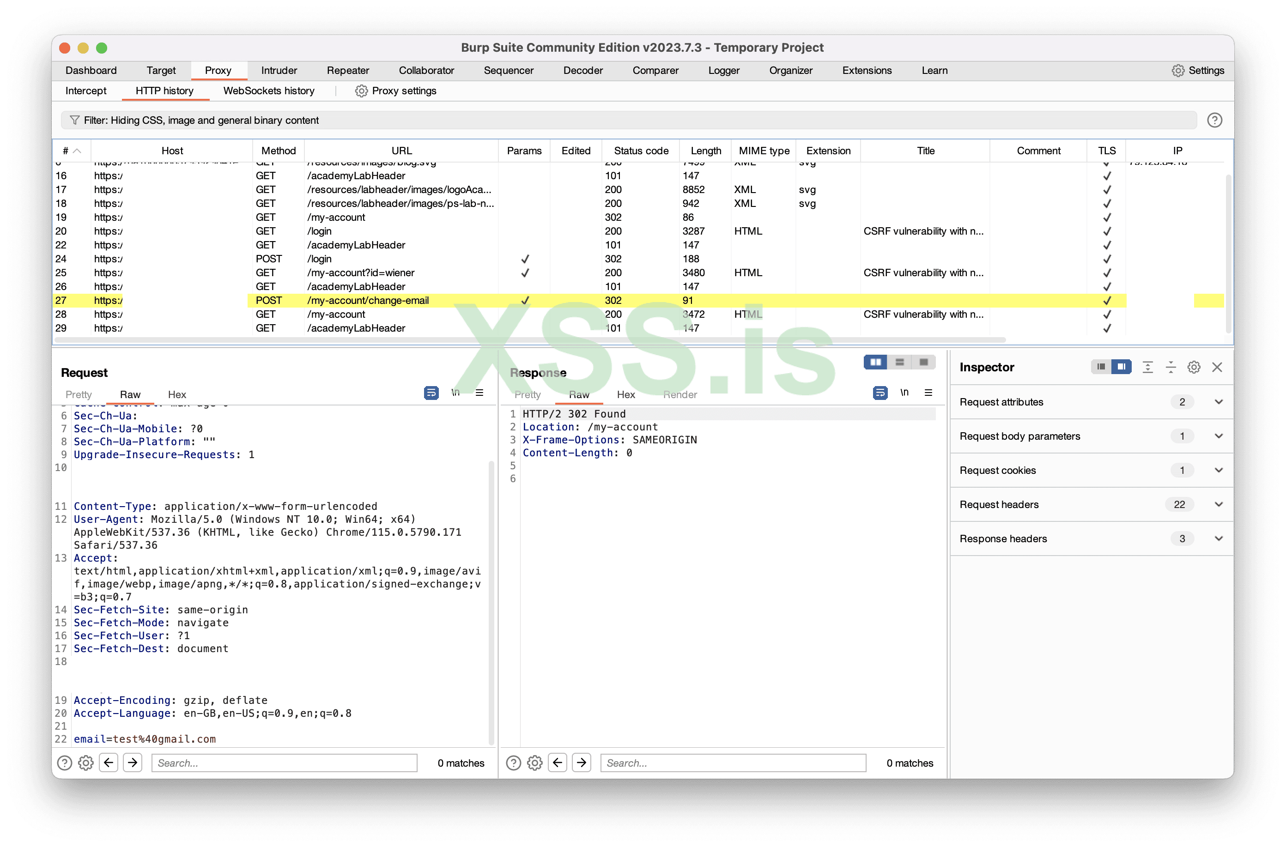This screenshot has height=847, width=1286.
Task: Switch layout to top-bottom stacked view
Action: (x=900, y=362)
